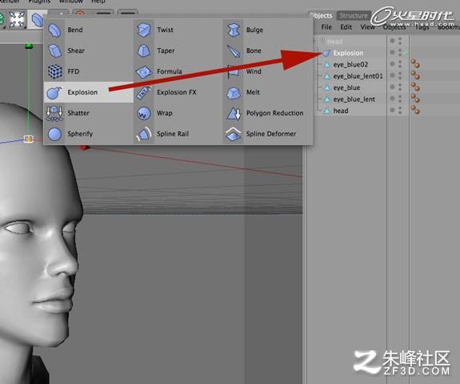
Task: Select texture tag of eye_blue object
Action: 415,87
